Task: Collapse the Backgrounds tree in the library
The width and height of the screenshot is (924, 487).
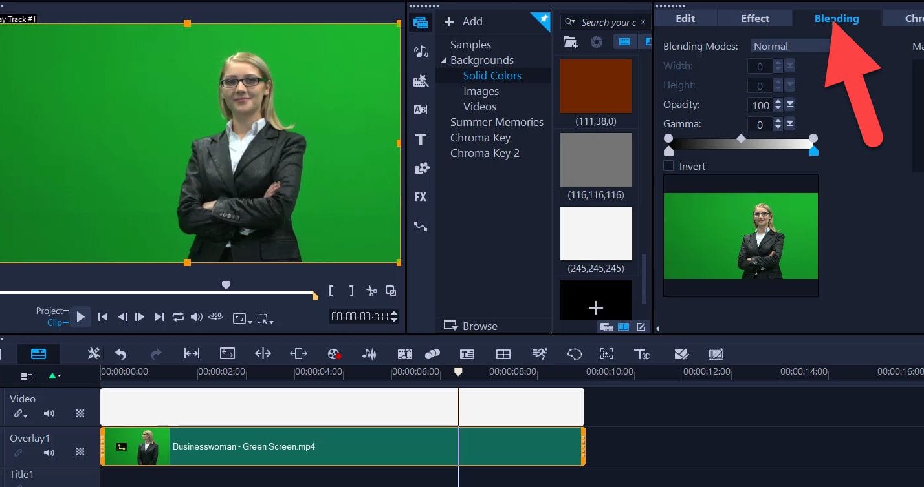Action: point(445,59)
